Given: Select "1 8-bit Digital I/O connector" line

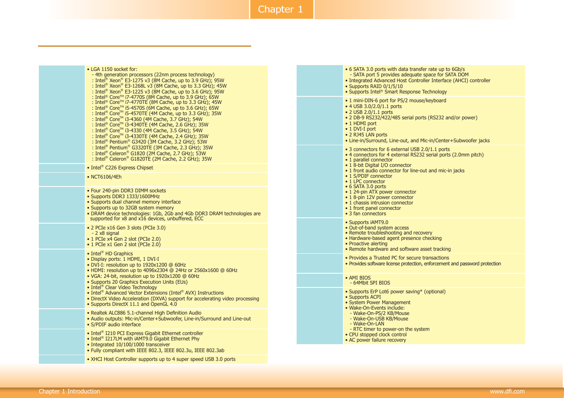Looking at the screenshot, I should [378, 165].
